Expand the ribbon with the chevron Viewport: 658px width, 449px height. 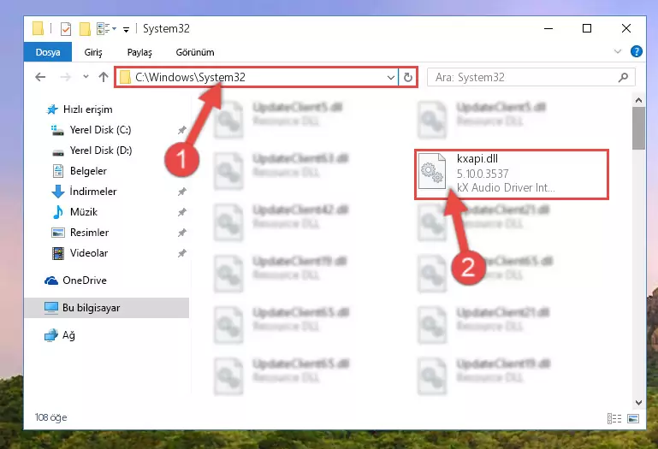pos(617,51)
